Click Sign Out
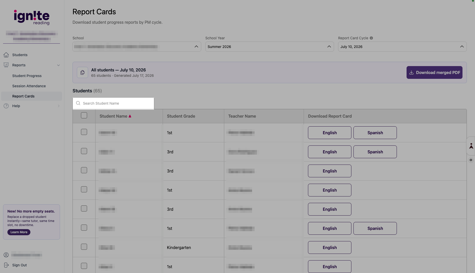Viewport: 475px width, 273px height. (19, 265)
